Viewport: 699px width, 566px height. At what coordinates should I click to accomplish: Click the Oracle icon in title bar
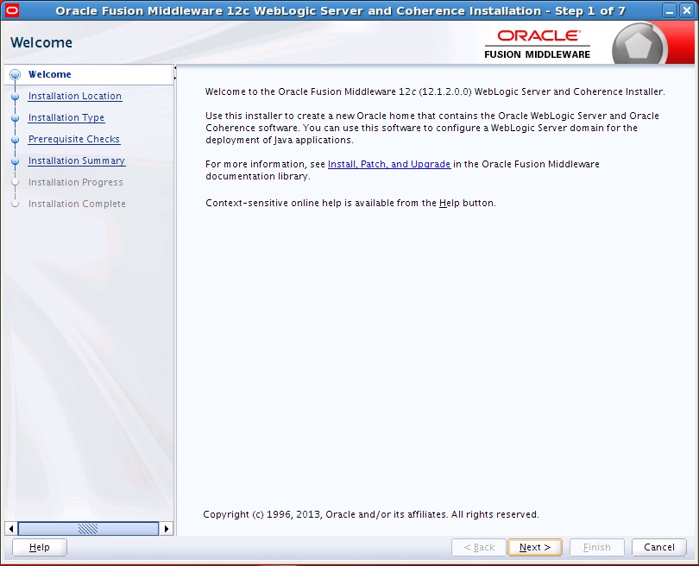coord(10,9)
